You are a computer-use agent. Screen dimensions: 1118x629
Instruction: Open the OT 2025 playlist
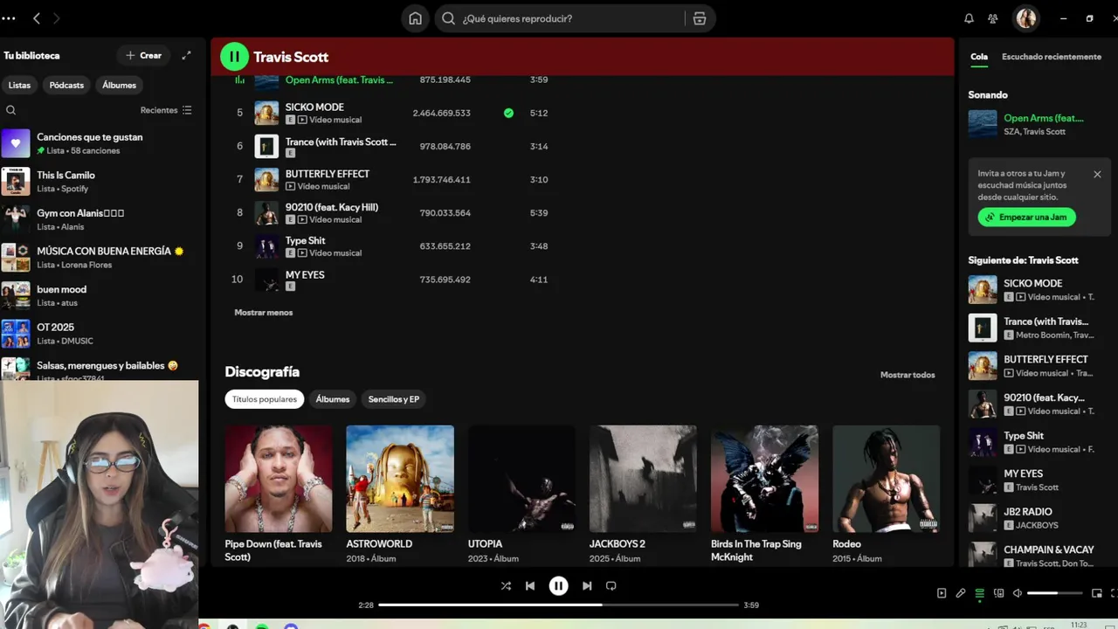pos(100,334)
